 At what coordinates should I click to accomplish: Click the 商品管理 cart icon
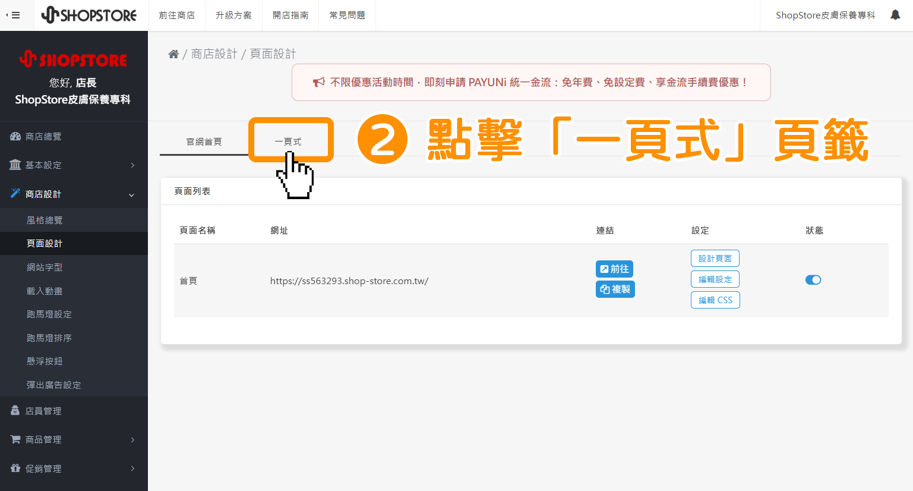tap(15, 439)
